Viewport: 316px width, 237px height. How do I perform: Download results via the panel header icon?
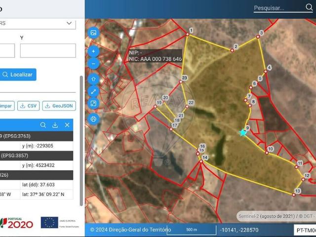[55, 125]
